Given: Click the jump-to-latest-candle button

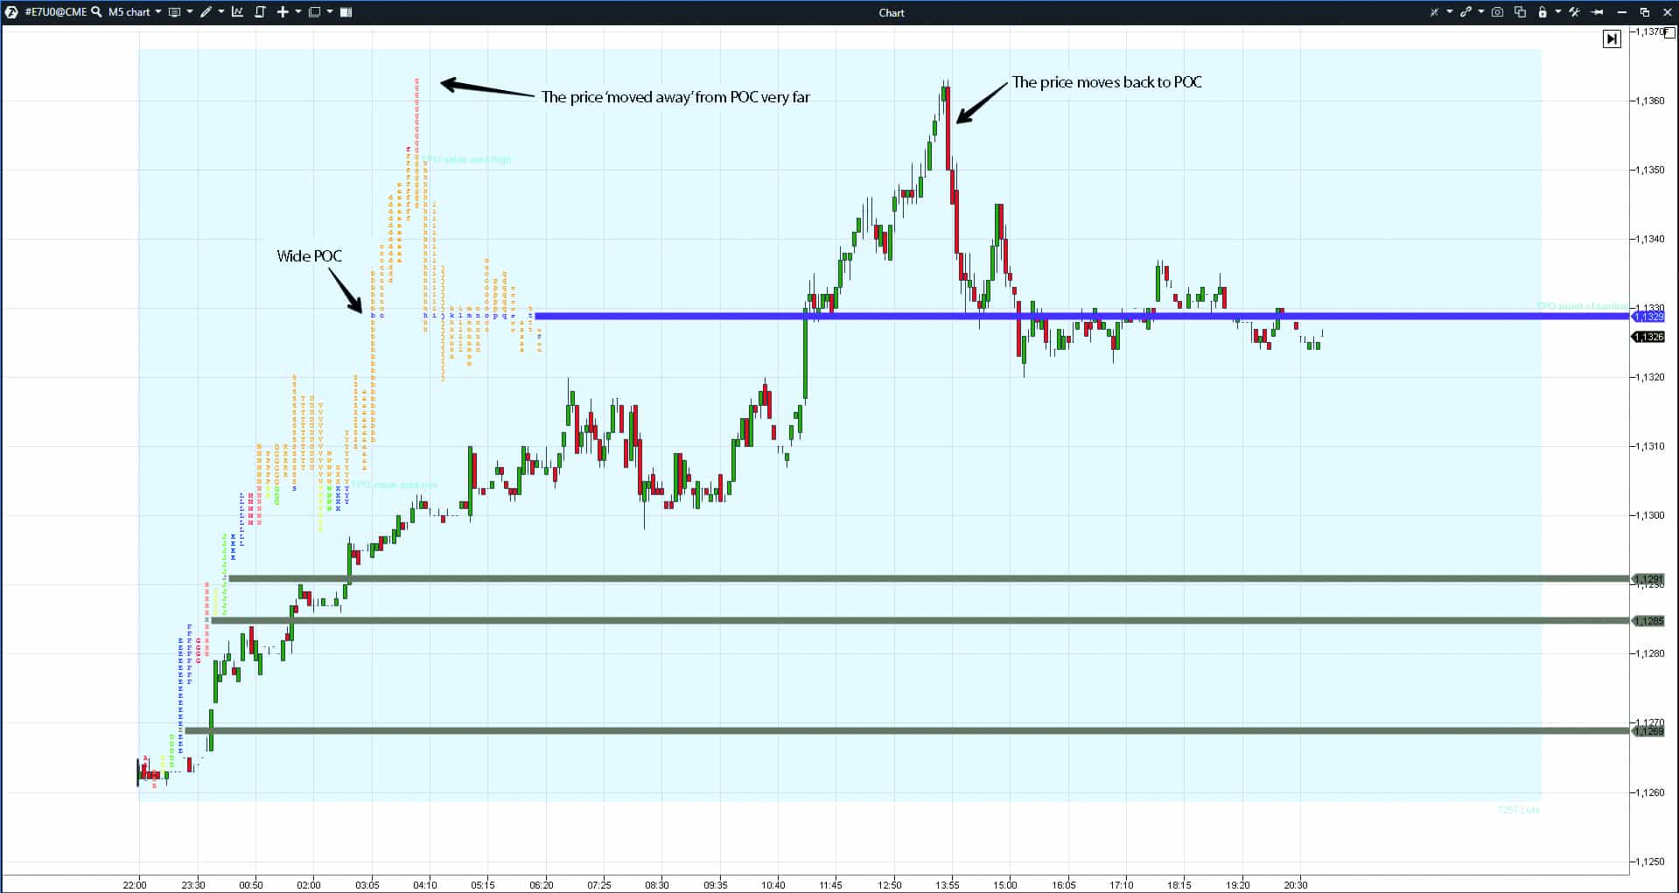Looking at the screenshot, I should (1613, 38).
